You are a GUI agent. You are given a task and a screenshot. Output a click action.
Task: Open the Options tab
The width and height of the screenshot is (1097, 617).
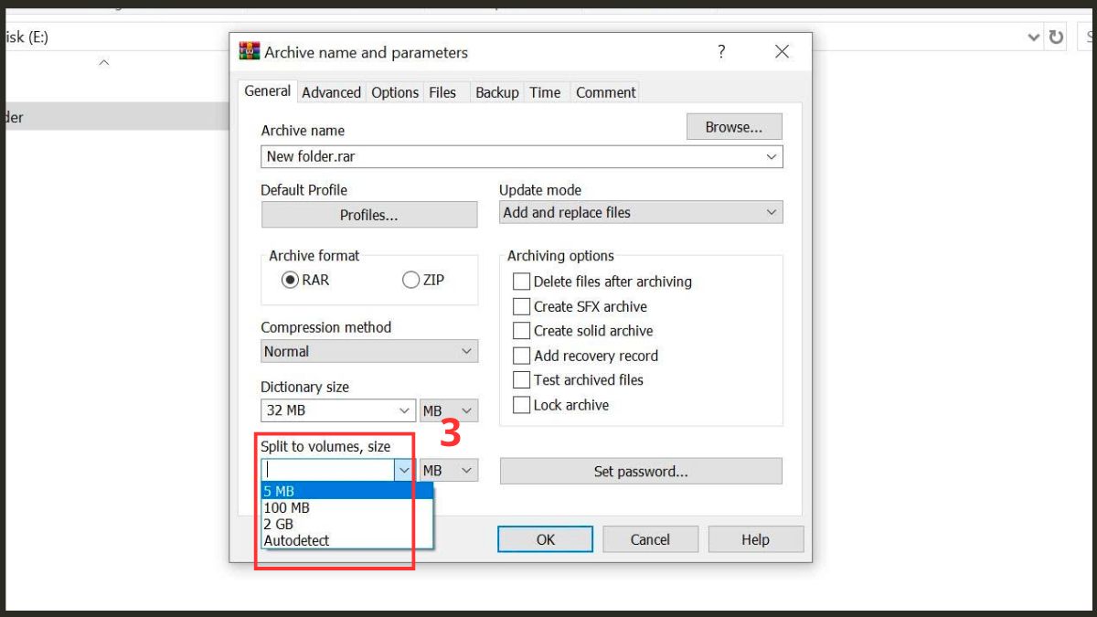[x=395, y=92]
